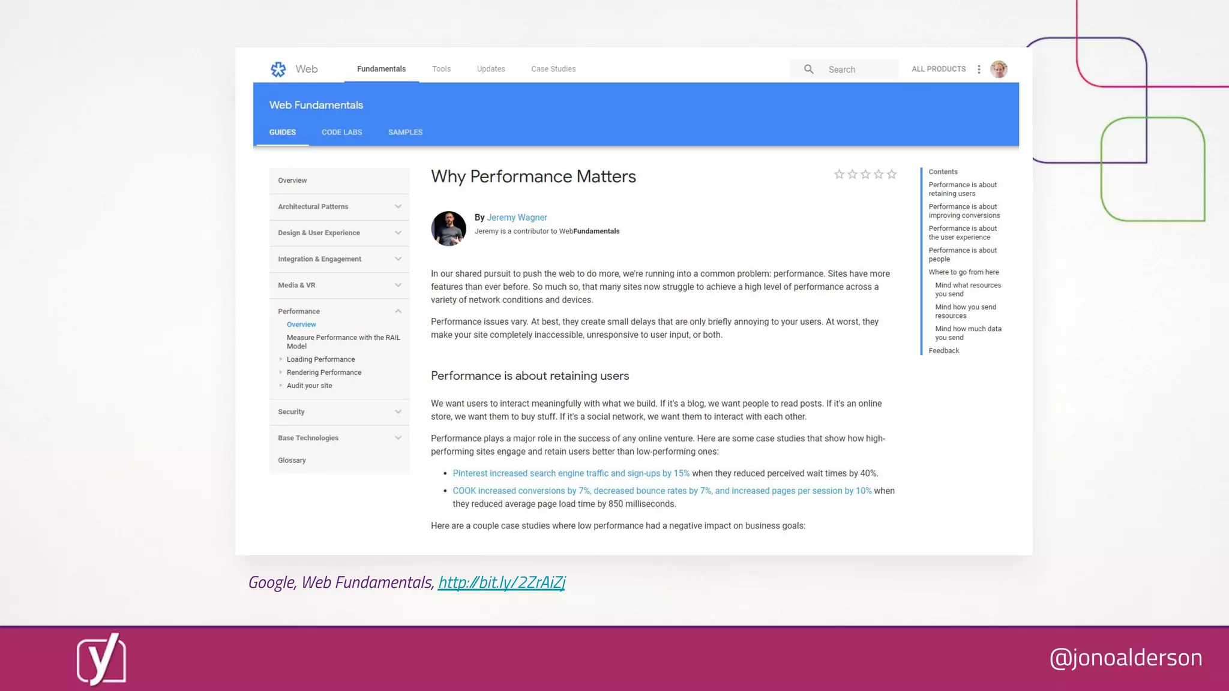Switch to the CODE LABS tab
This screenshot has width=1229, height=691.
[341, 133]
